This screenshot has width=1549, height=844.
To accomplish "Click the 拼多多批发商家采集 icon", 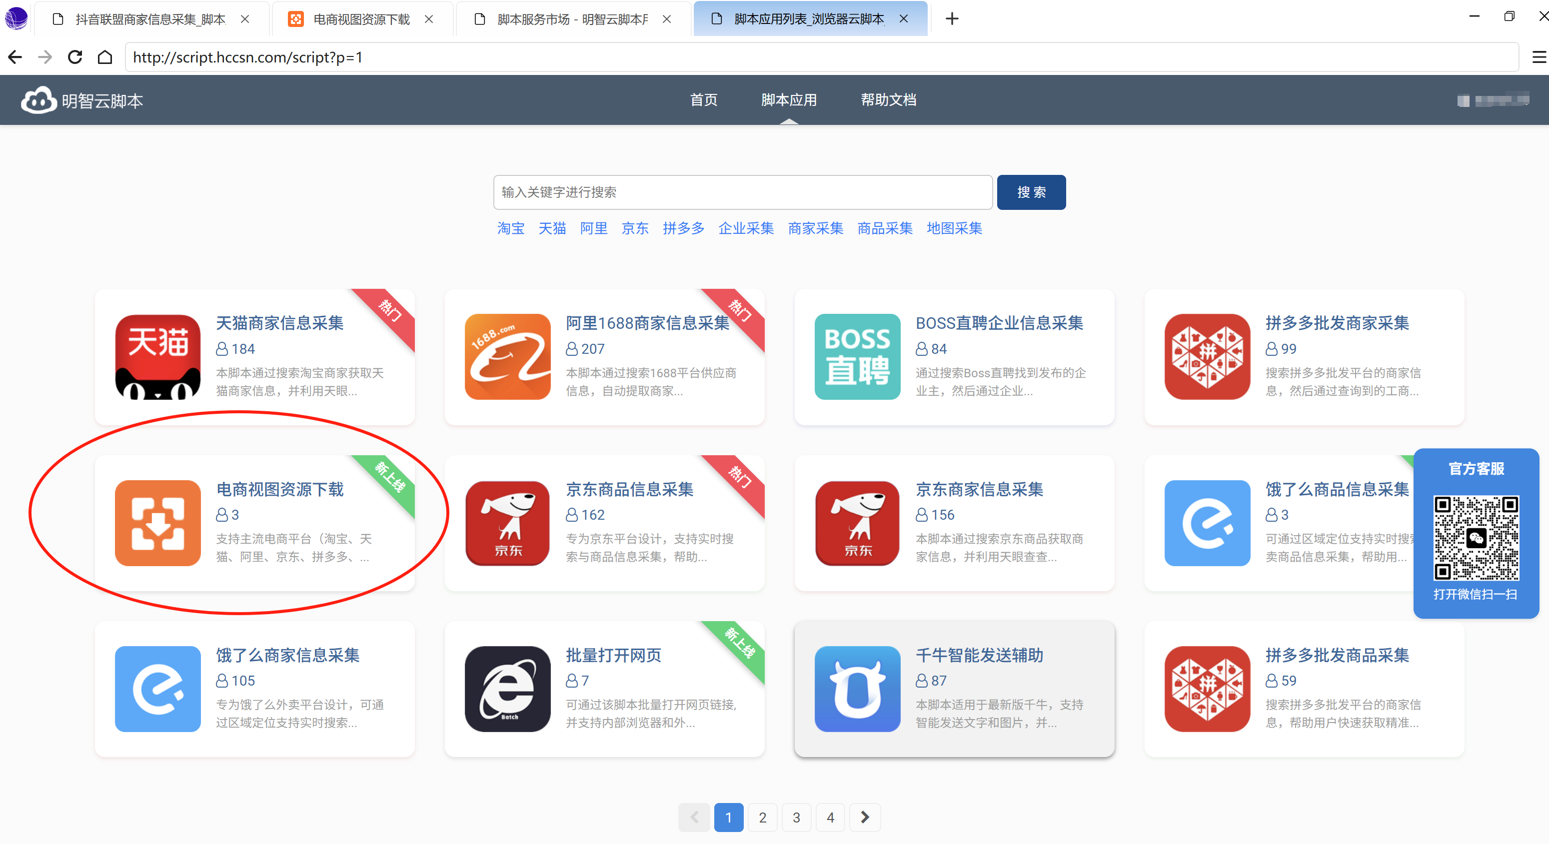I will click(1208, 356).
